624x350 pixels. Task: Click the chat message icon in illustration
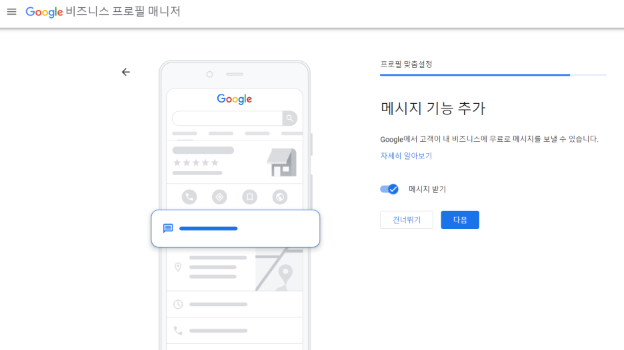pyautogui.click(x=168, y=228)
